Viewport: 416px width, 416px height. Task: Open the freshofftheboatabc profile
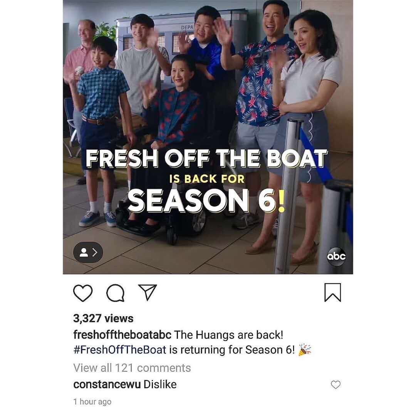pos(122,335)
